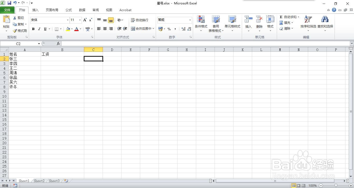The width and height of the screenshot is (354, 188).
Task: Click the insert new worksheet icon
Action: pyautogui.click(x=66, y=181)
